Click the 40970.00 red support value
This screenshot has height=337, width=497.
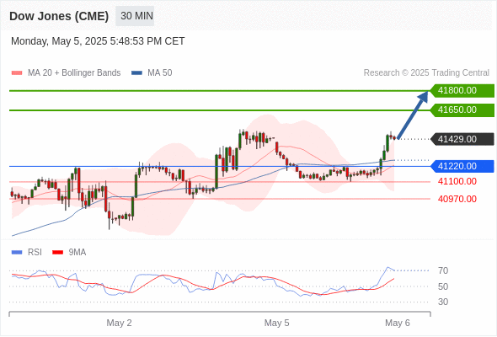click(457, 199)
